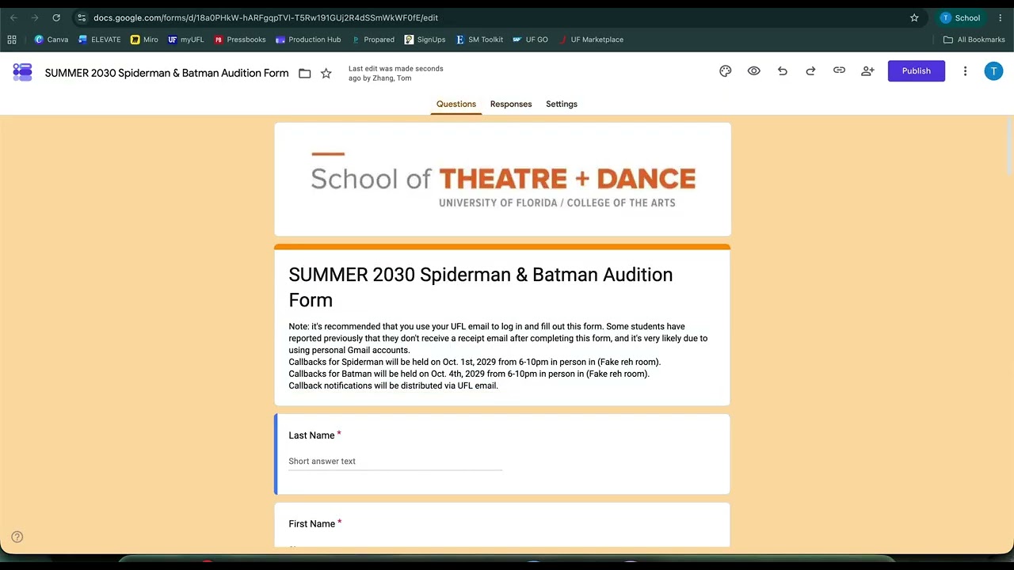The height and width of the screenshot is (570, 1014).
Task: Open the SM Toolkit bookmark
Action: 479,40
